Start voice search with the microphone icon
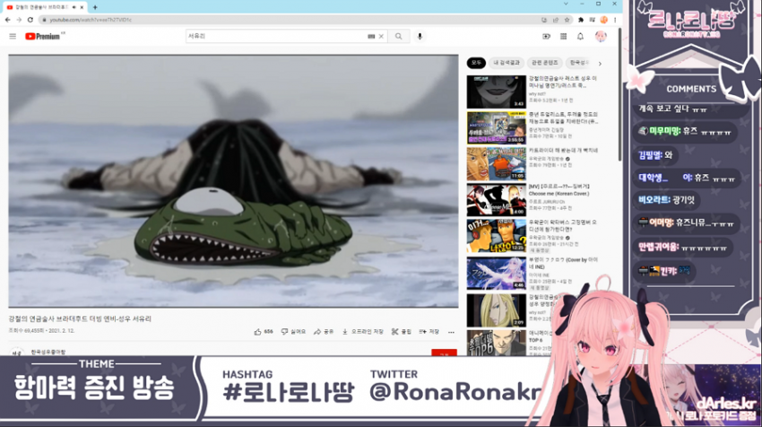 click(420, 37)
